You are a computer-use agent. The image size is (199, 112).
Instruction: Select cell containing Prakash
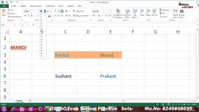110,76
